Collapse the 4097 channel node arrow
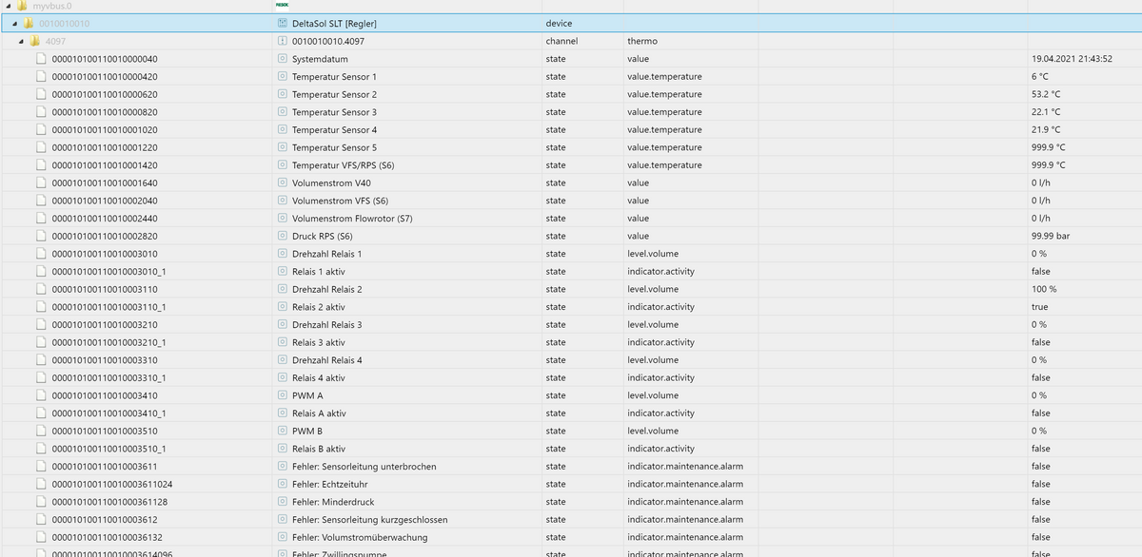 tap(21, 41)
